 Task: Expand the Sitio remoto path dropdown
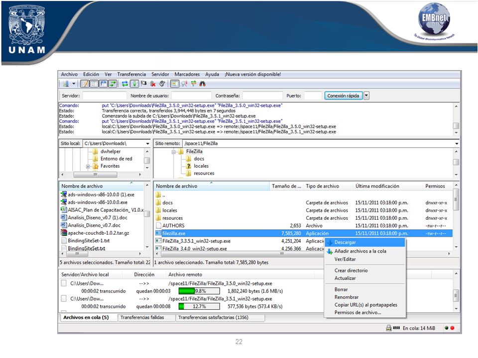tap(457, 143)
